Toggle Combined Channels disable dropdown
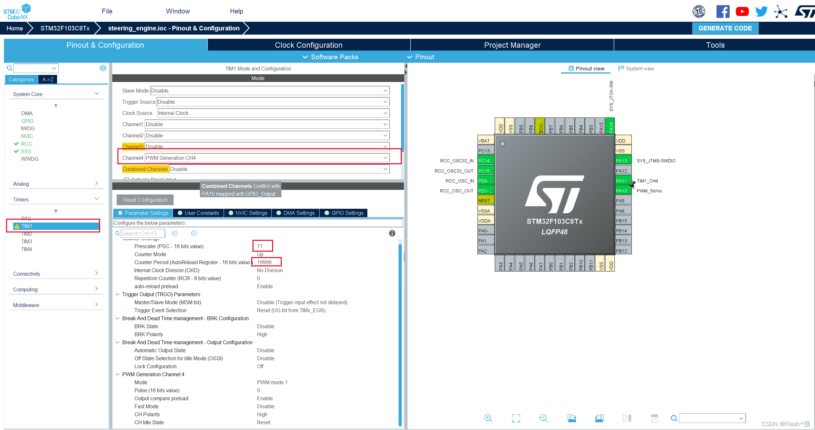The width and height of the screenshot is (815, 430). click(385, 169)
